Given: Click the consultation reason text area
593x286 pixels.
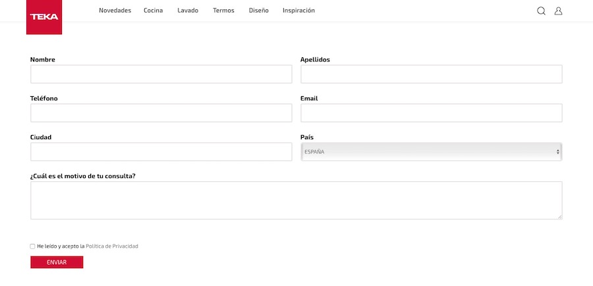Looking at the screenshot, I should 296,200.
